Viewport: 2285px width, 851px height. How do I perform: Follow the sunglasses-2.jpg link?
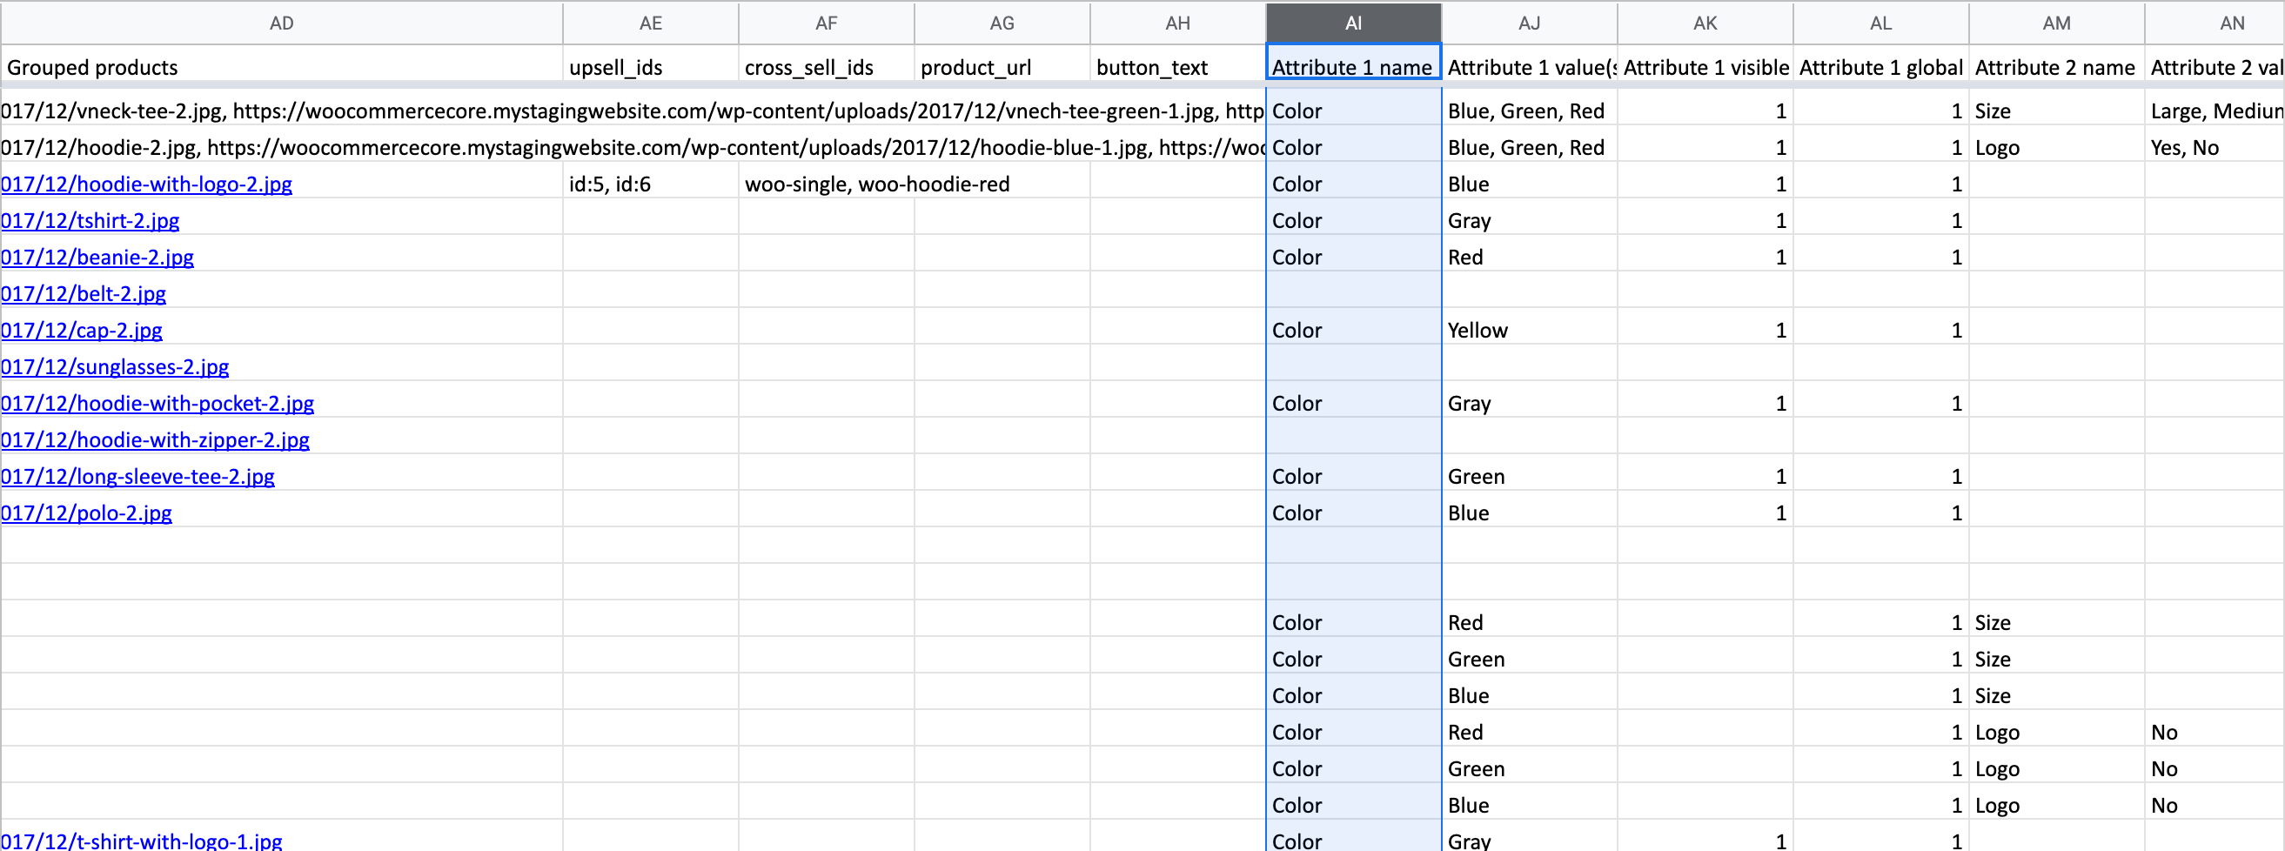pyautogui.click(x=116, y=366)
